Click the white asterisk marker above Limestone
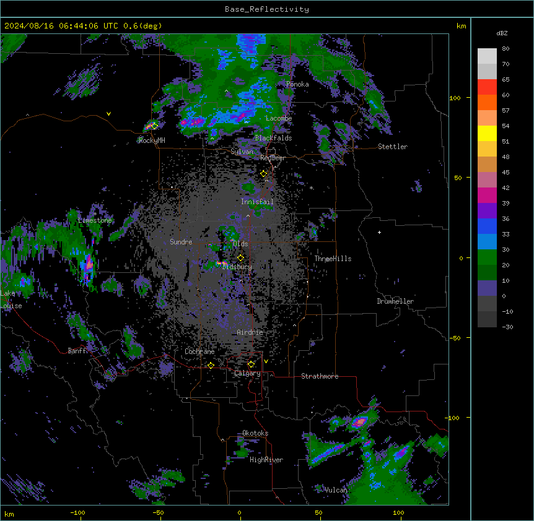 [95, 214]
